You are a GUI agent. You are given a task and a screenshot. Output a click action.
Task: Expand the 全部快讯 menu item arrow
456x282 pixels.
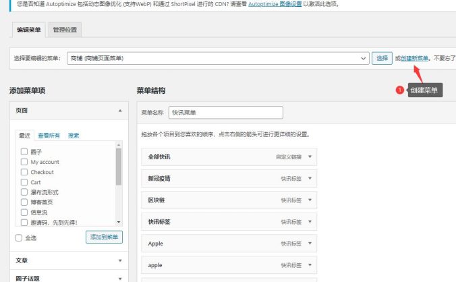tap(310, 157)
